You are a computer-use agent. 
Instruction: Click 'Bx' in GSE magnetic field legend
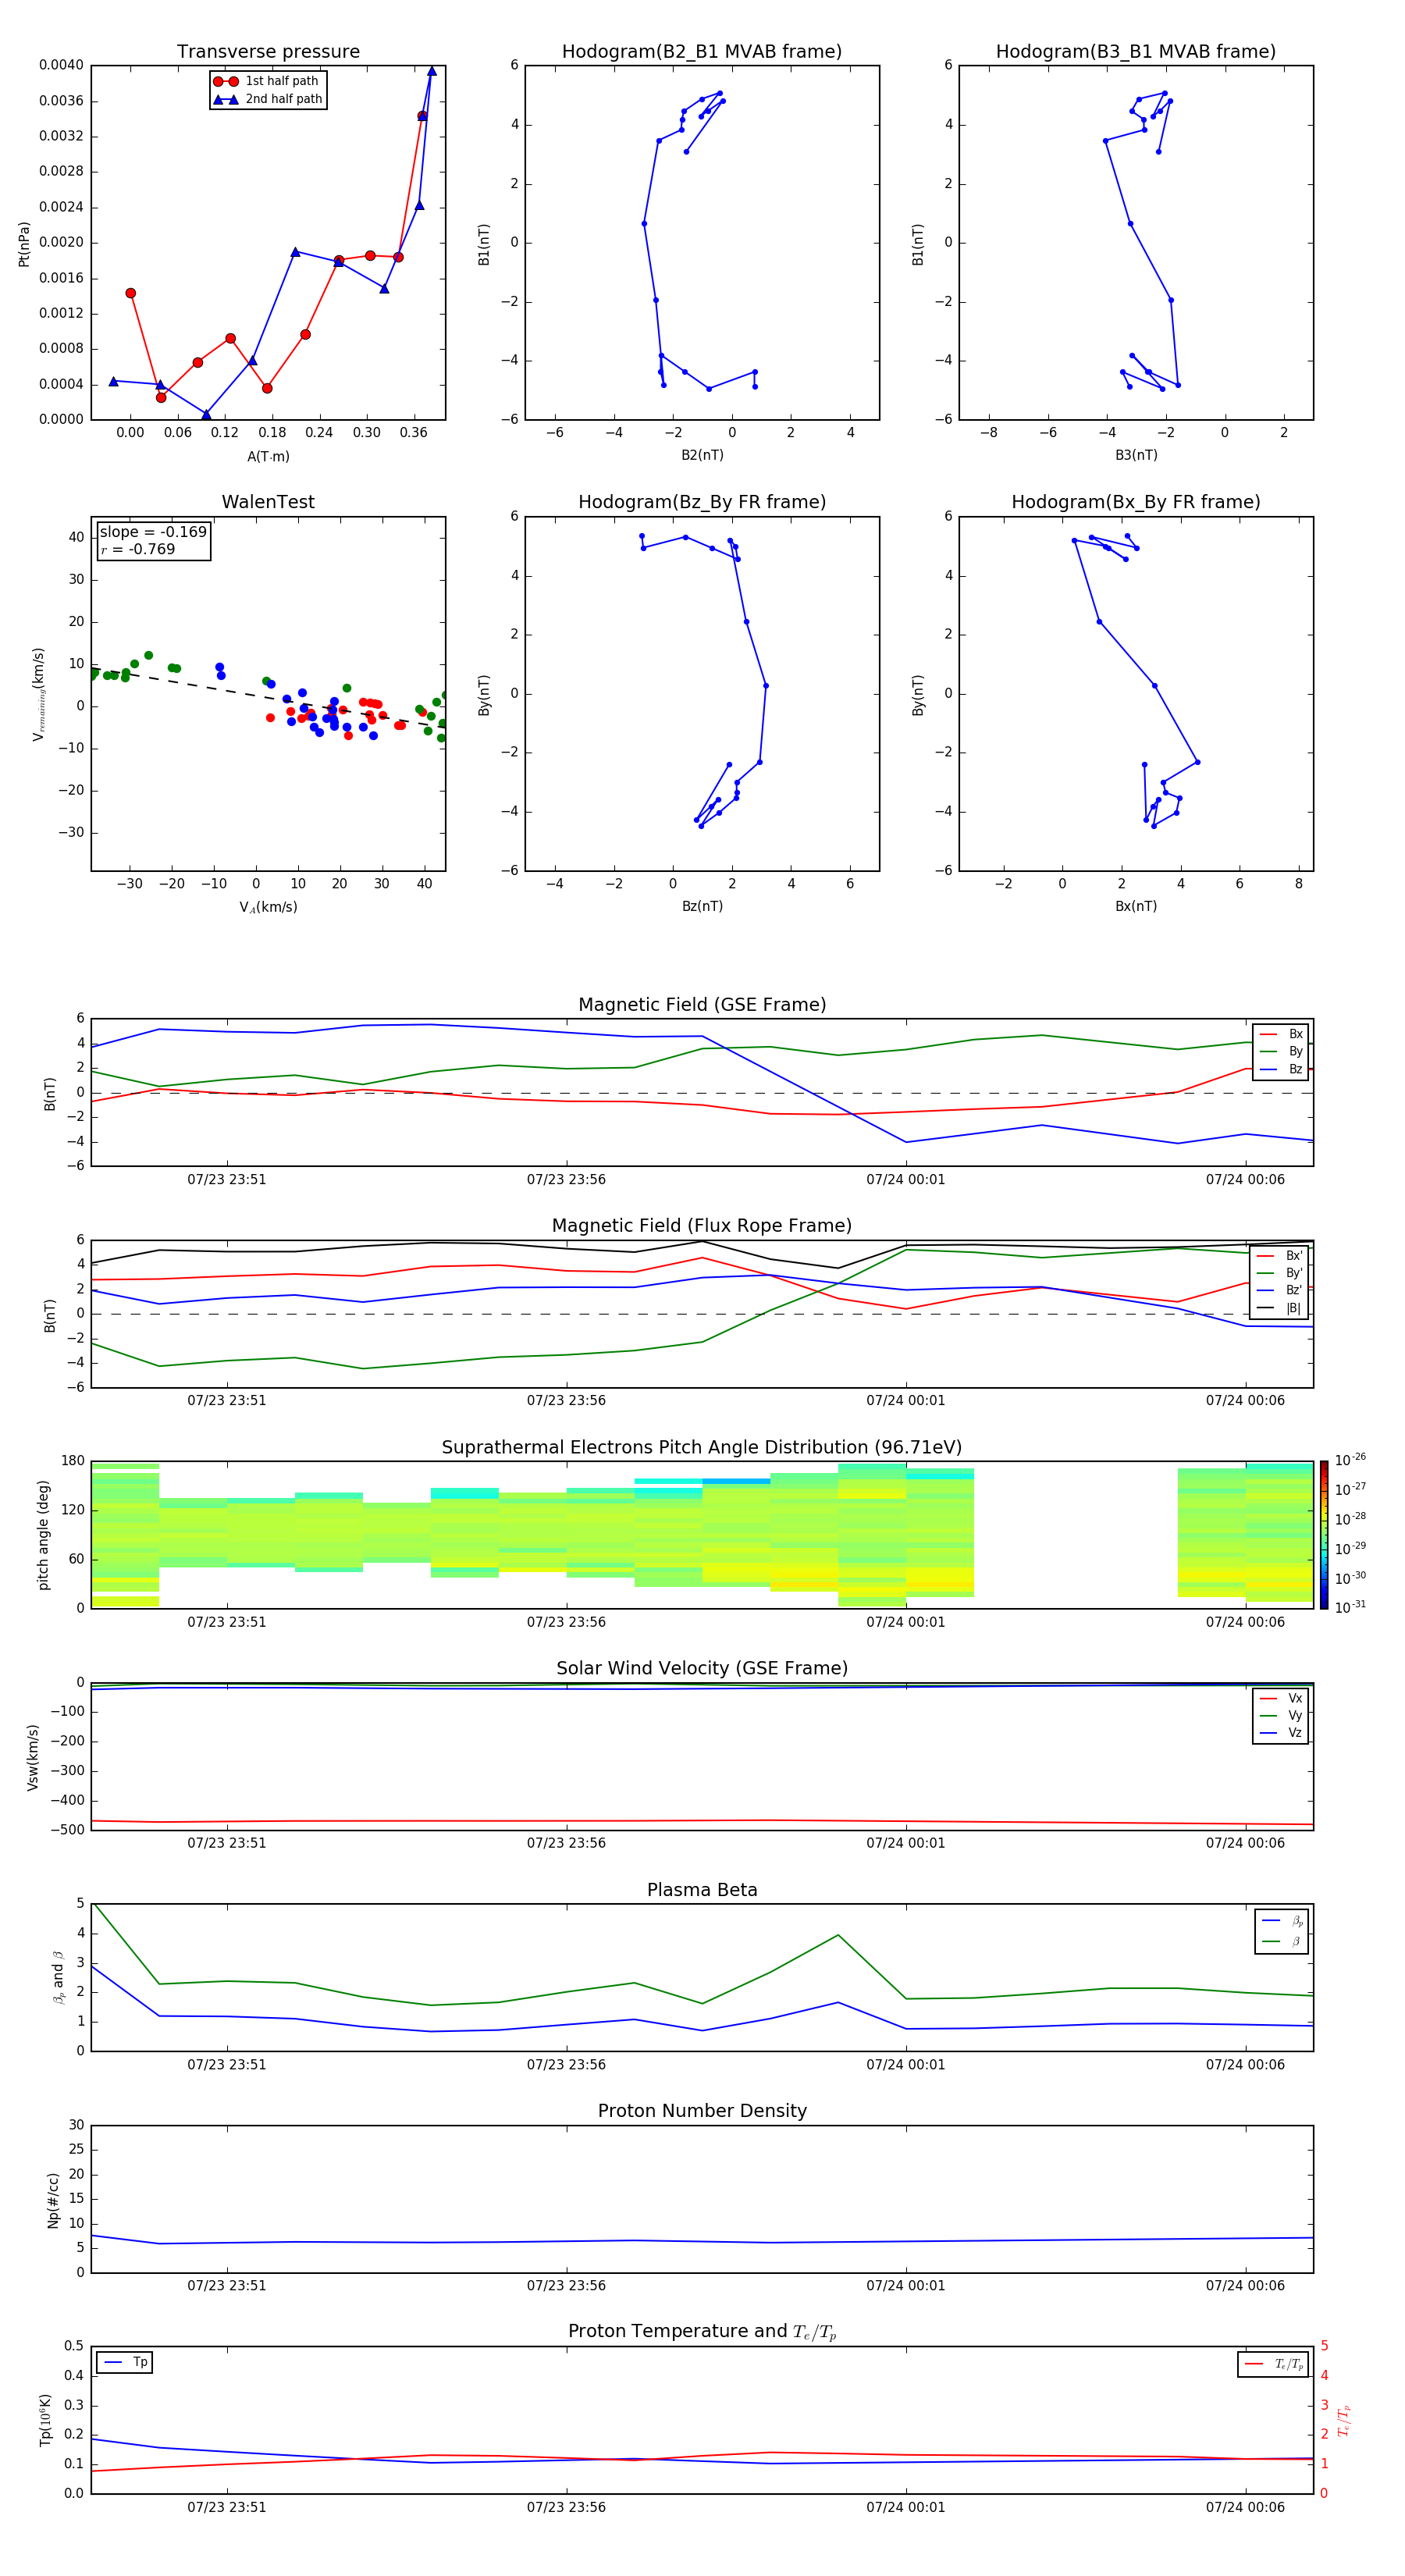pyautogui.click(x=1282, y=1034)
